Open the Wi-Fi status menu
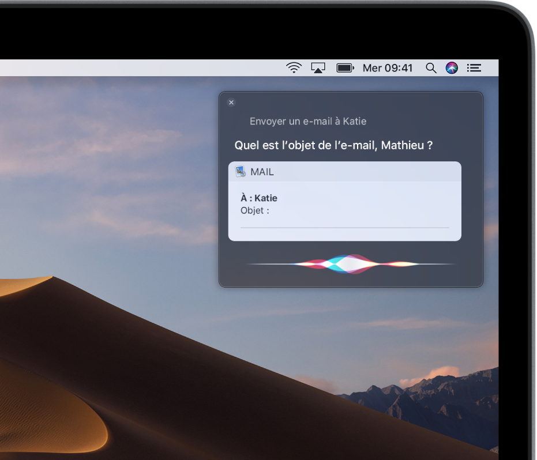 point(294,67)
